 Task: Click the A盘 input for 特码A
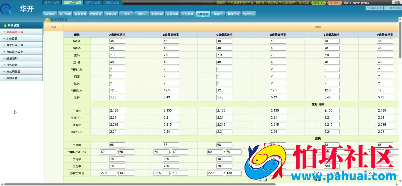pos(117,41)
